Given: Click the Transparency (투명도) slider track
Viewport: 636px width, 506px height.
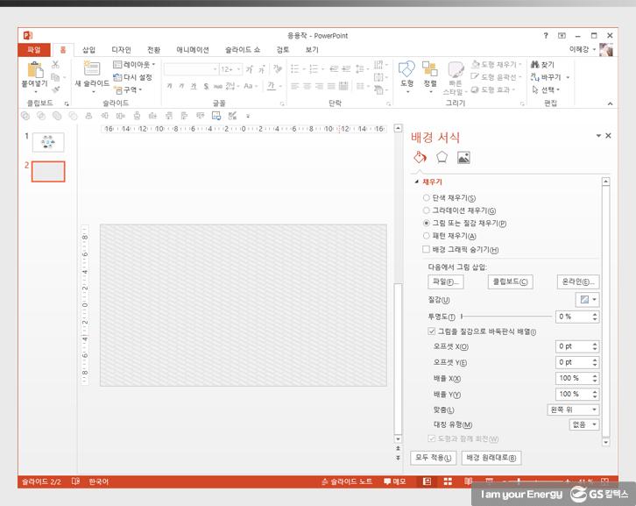Looking at the screenshot, I should click(506, 317).
